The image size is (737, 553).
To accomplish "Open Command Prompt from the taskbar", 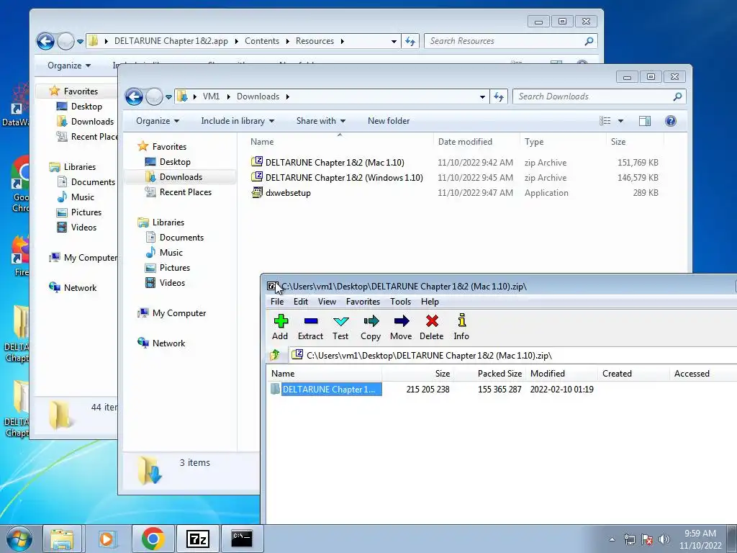I will [242, 539].
